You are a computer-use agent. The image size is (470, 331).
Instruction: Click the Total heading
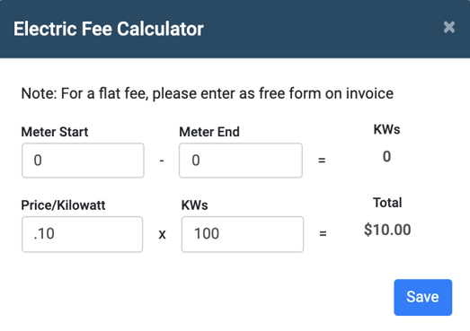(387, 203)
